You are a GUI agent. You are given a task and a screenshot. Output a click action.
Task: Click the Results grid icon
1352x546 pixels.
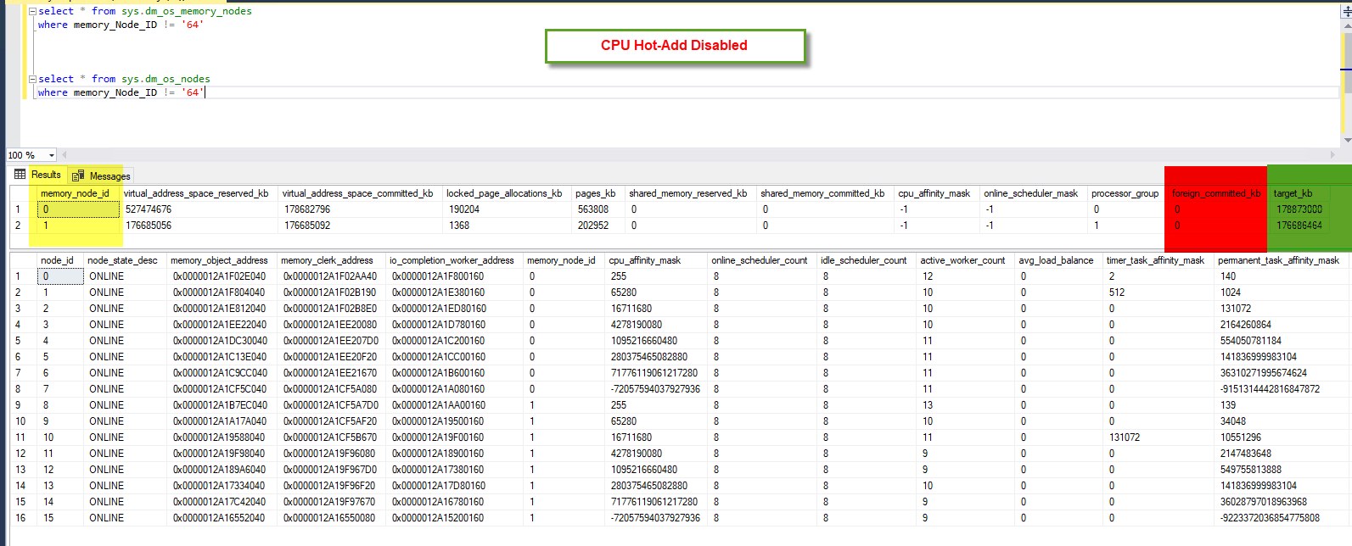[x=20, y=175]
